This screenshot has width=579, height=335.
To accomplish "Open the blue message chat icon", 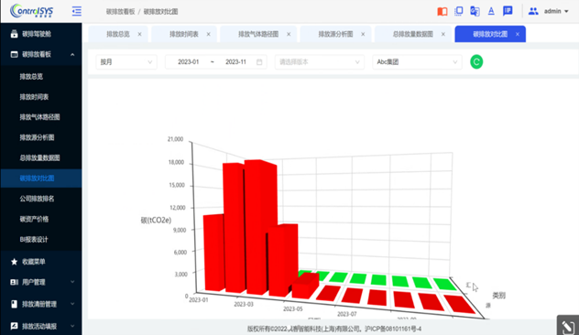I will 508,11.
